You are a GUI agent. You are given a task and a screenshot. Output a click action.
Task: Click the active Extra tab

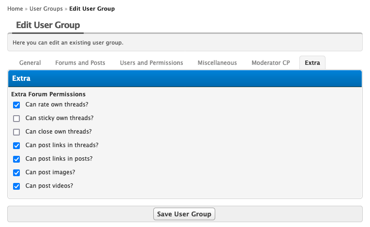[x=312, y=63]
